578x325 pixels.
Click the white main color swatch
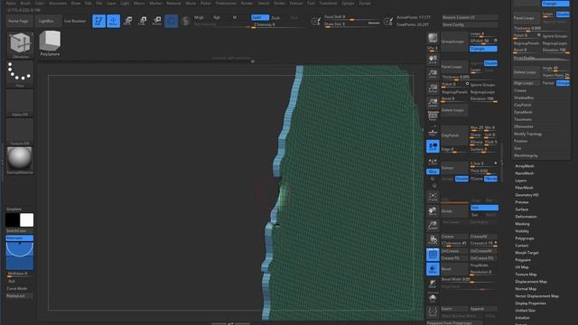coord(26,220)
